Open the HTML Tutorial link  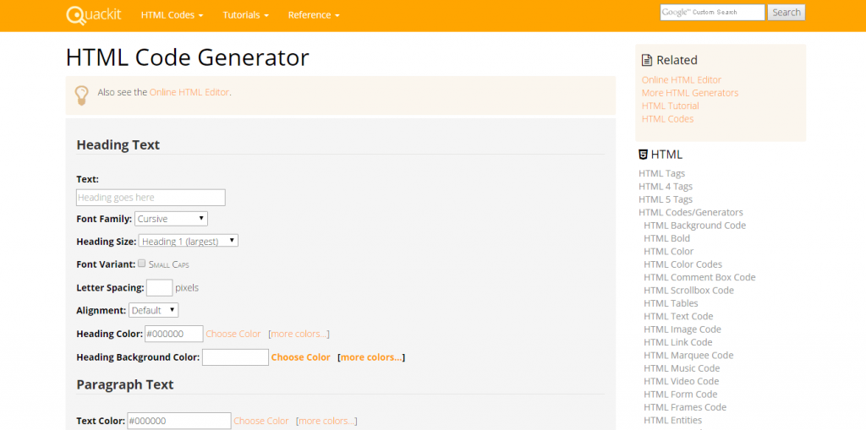[671, 106]
